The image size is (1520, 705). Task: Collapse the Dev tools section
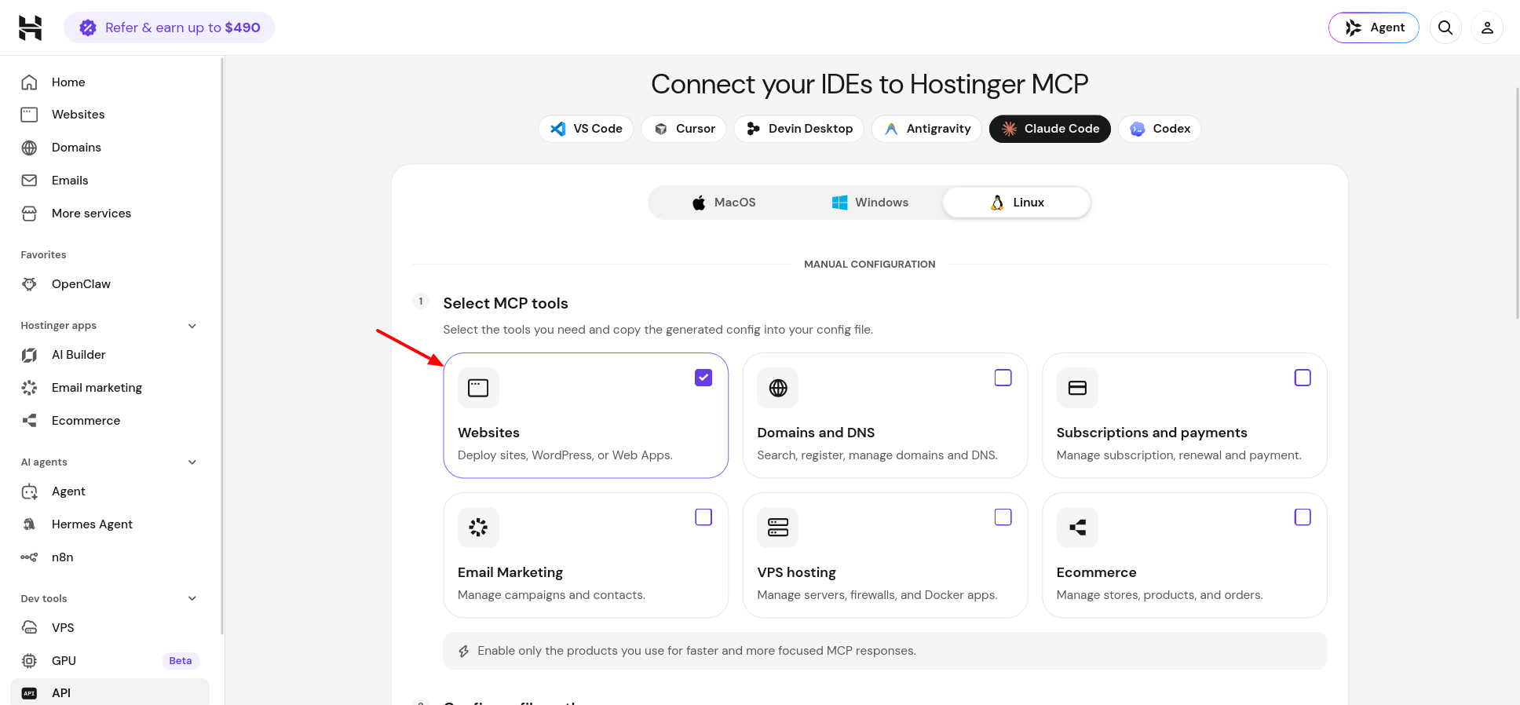192,599
